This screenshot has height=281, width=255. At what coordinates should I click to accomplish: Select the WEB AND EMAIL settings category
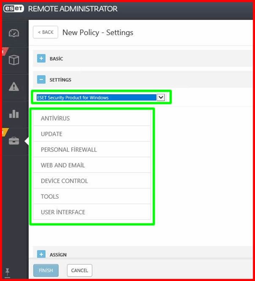click(92, 165)
